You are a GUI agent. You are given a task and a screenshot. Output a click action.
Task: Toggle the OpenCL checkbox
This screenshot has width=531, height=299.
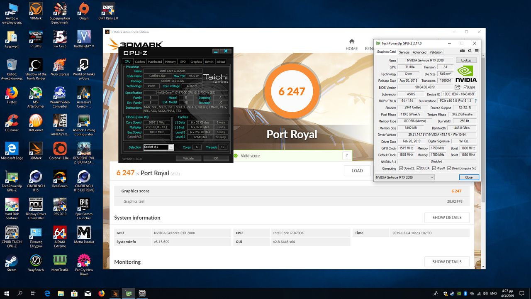[401, 169]
